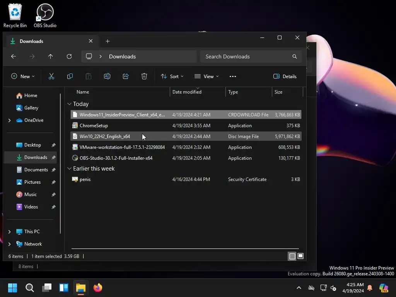The image size is (396, 297).
Task: Close the Downloads tab
Action: click(90, 41)
